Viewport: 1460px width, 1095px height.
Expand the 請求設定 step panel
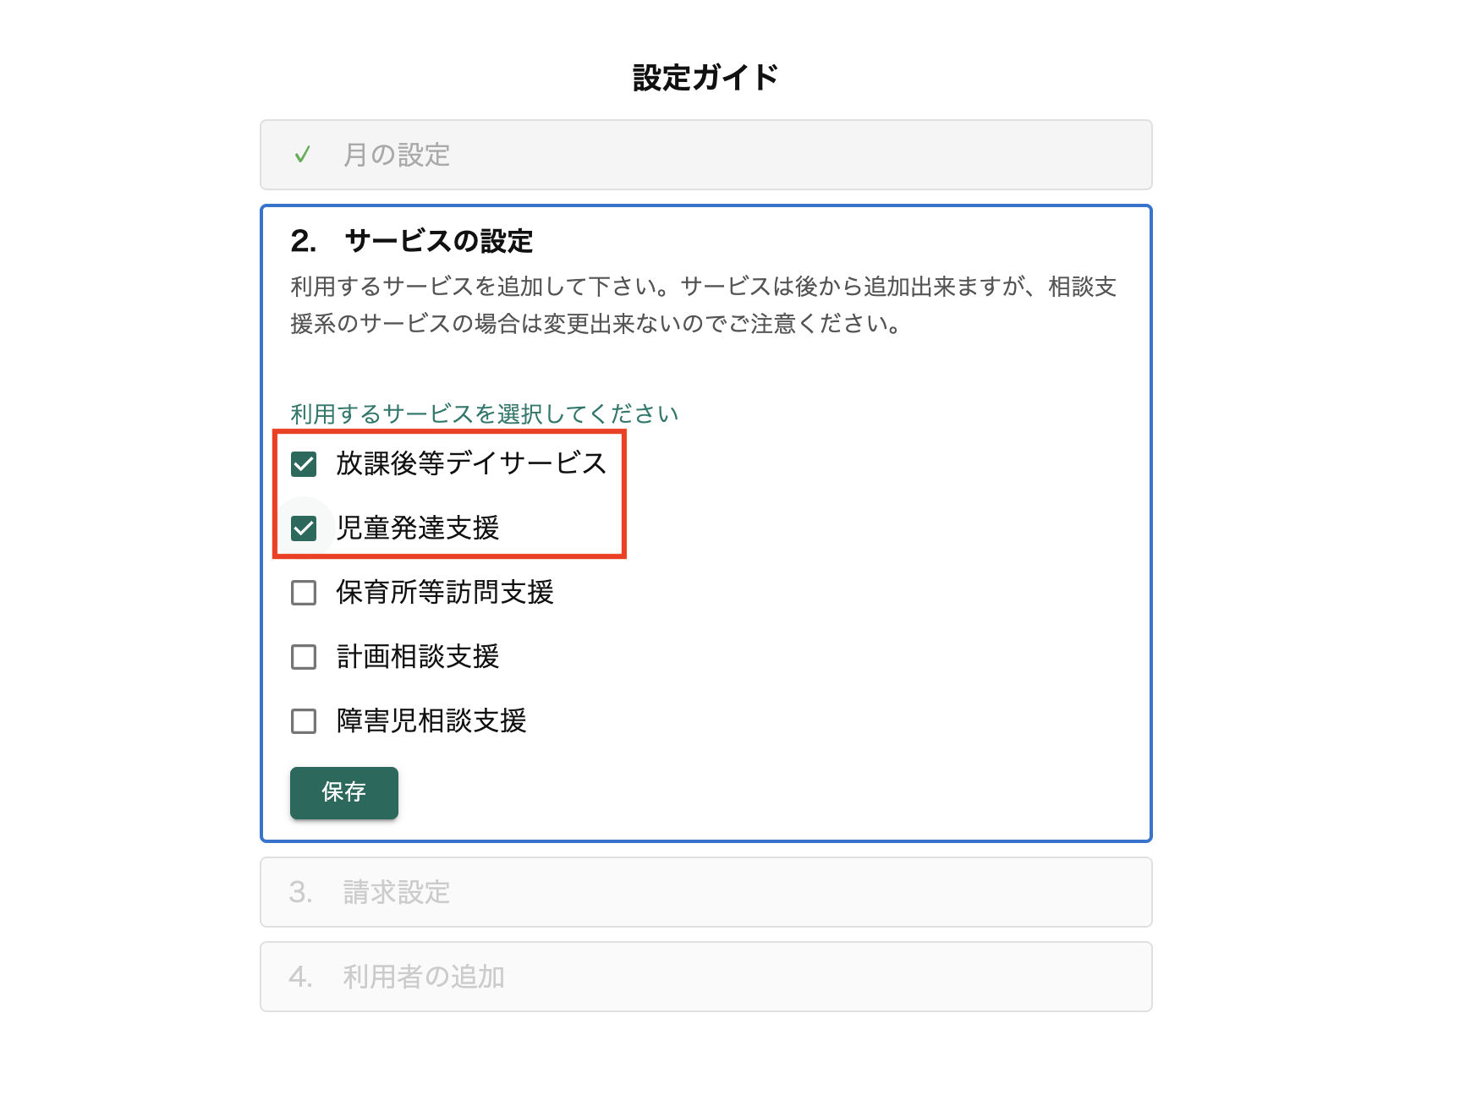705,892
